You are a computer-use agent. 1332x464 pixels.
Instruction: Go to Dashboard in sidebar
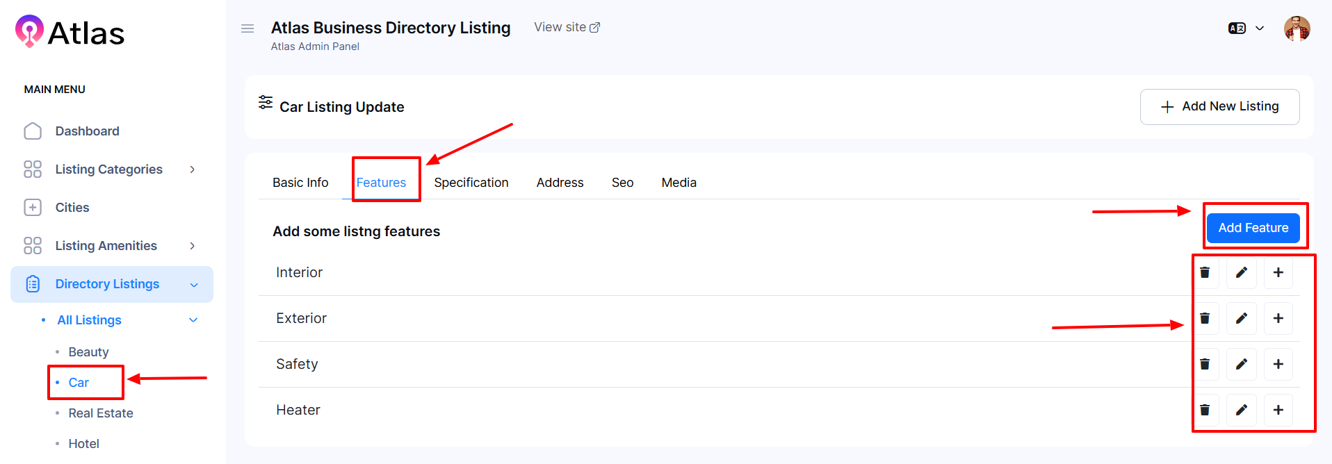point(87,131)
